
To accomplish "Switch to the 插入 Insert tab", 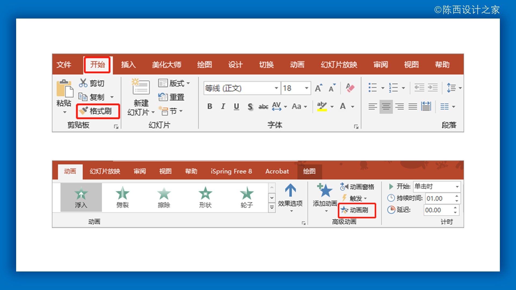I will [128, 64].
